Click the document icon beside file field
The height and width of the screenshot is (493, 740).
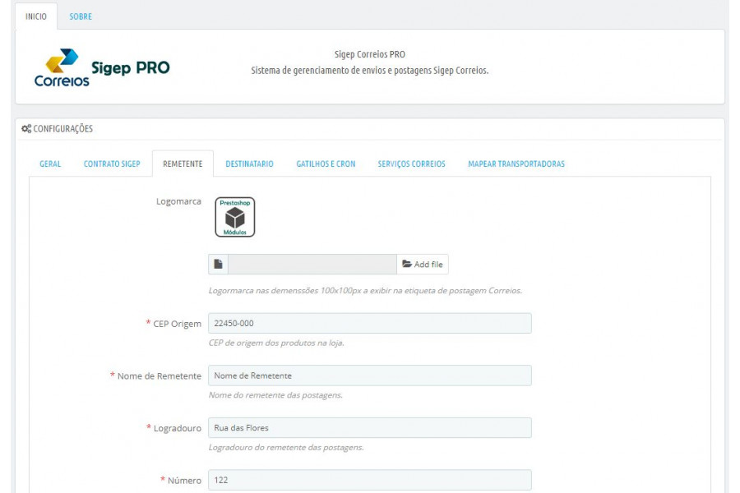click(x=218, y=265)
